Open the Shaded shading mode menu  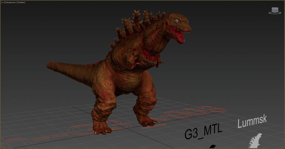pyautogui.click(x=21, y=2)
